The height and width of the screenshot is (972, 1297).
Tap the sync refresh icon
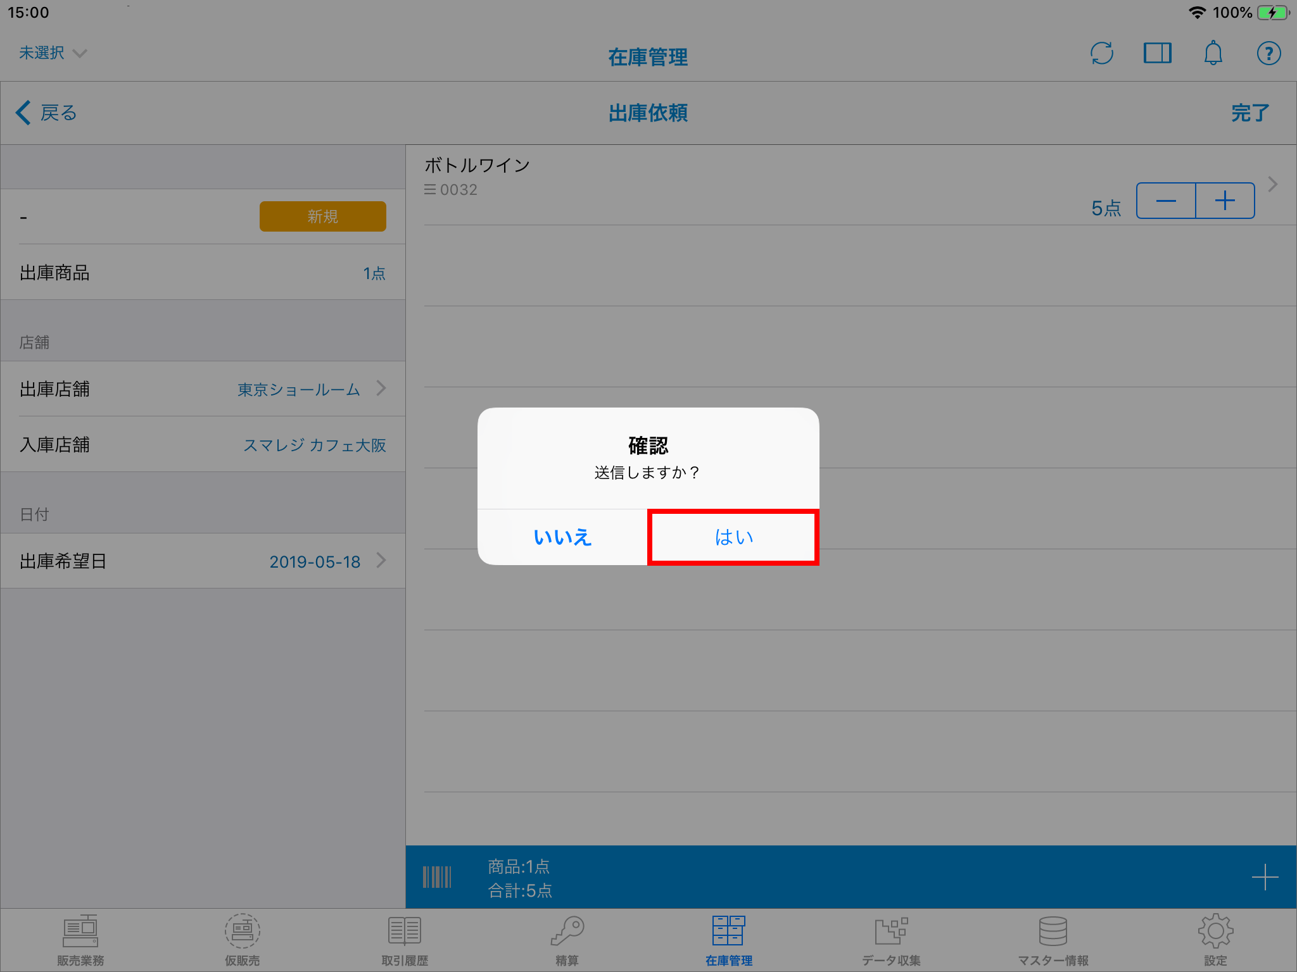(1102, 54)
